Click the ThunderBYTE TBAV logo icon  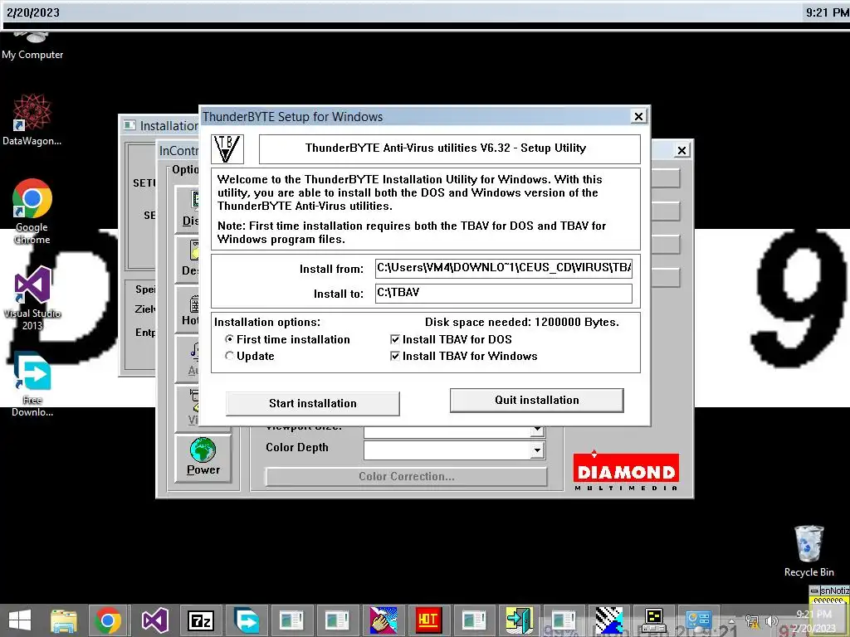(227, 149)
